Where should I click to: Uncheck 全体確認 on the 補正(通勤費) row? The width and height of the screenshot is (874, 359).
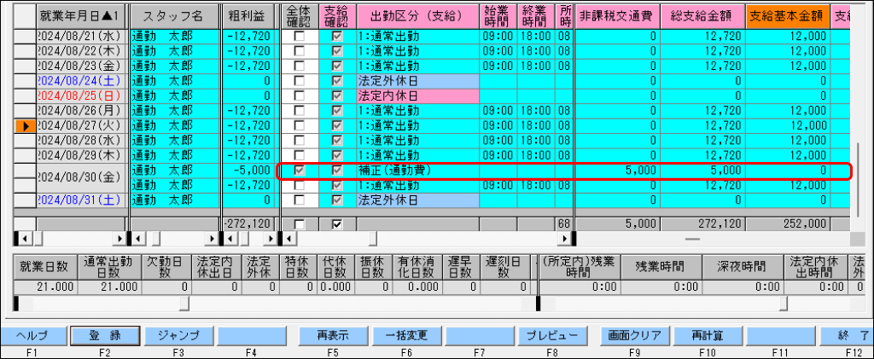coord(300,171)
